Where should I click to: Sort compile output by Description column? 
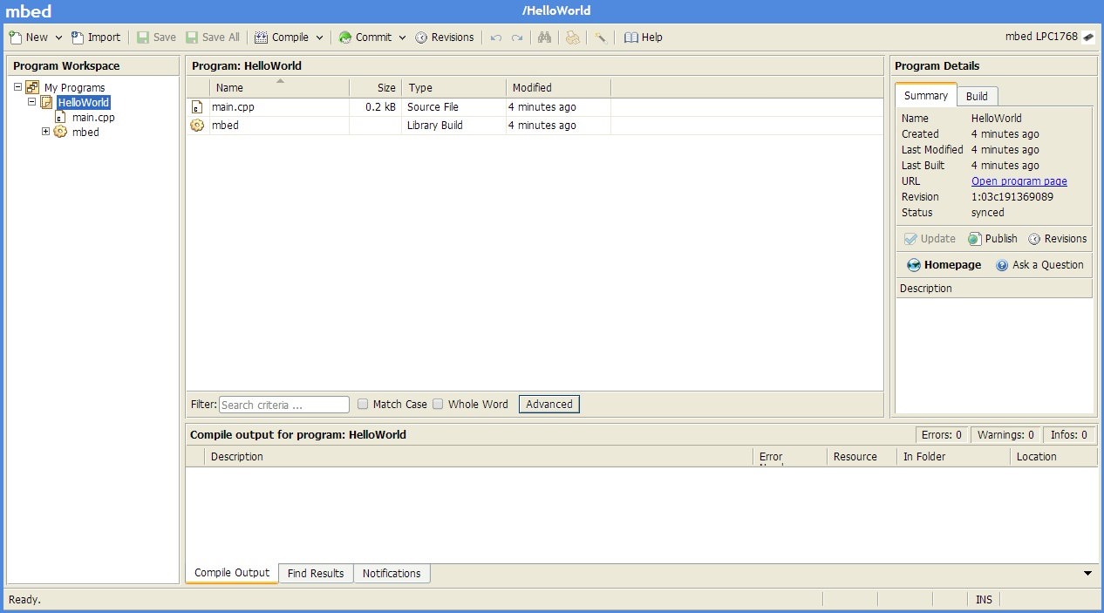pos(480,457)
